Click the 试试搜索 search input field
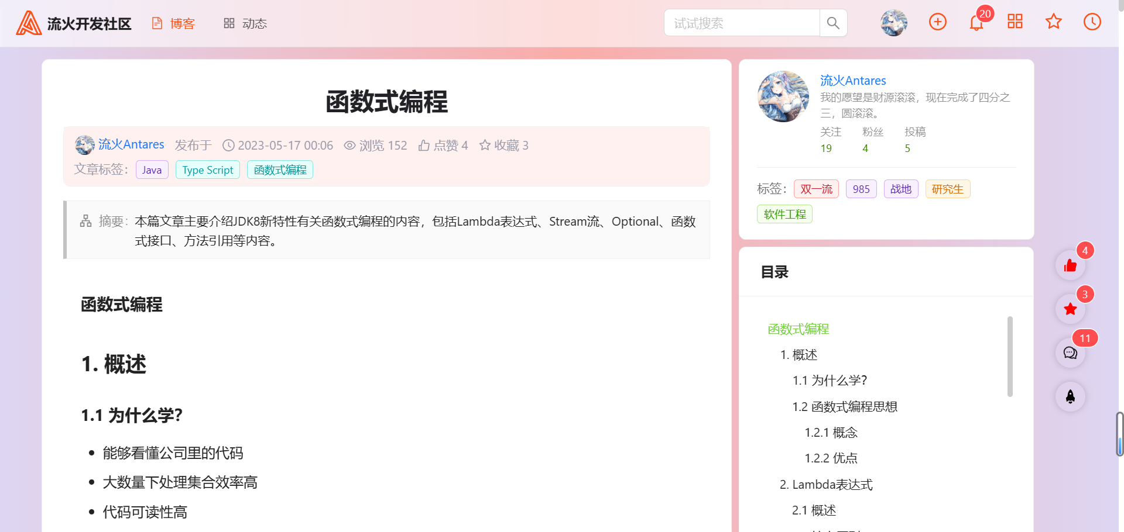 pos(742,23)
